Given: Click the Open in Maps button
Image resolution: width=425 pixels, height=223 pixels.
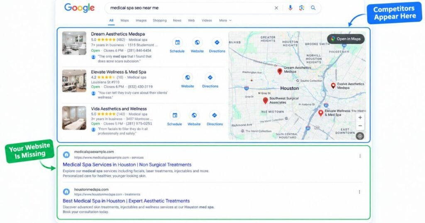Looking at the screenshot, I should [x=346, y=39].
